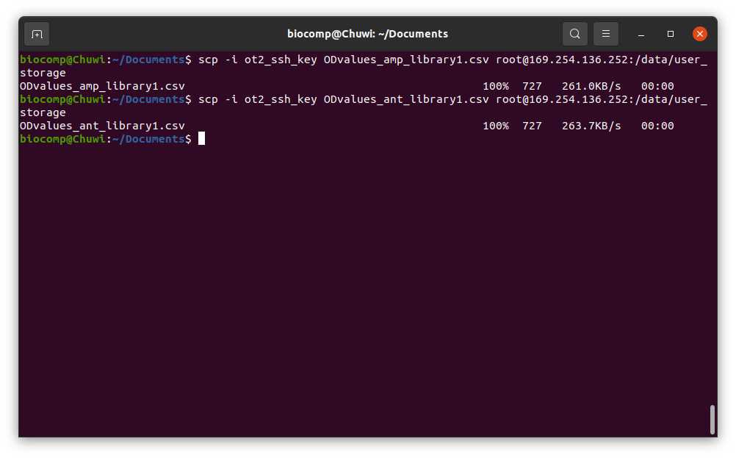Maximize the terminal window
Screen dimensions: 736x458
[671, 34]
